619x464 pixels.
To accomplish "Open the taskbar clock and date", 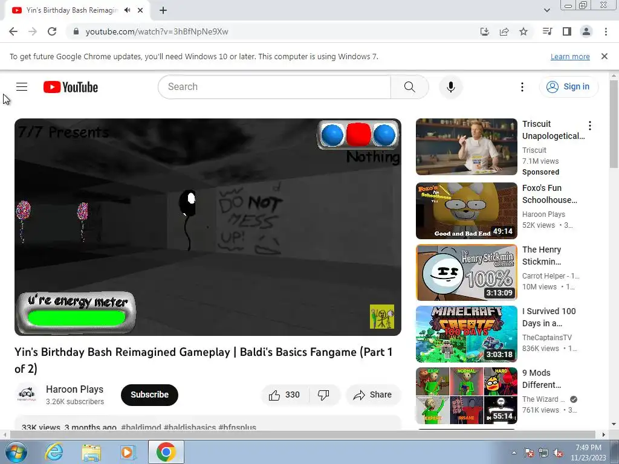I will click(x=588, y=453).
